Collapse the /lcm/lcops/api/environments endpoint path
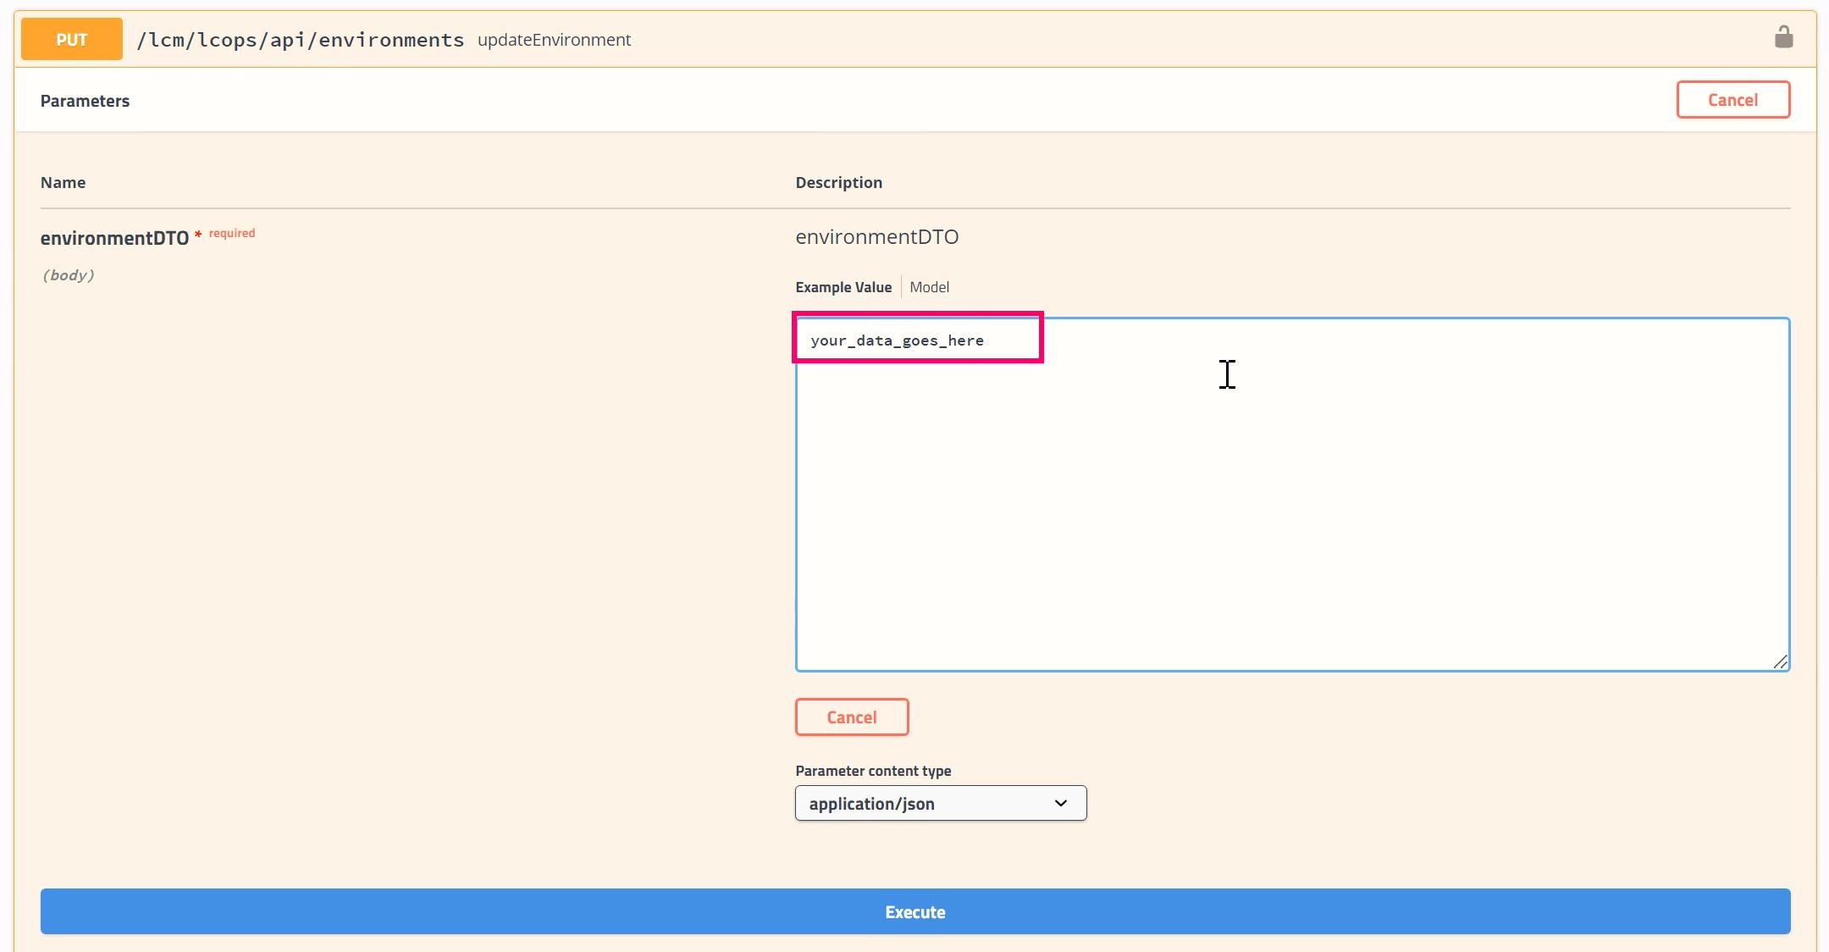Screen dimensions: 1829x952 coord(301,40)
